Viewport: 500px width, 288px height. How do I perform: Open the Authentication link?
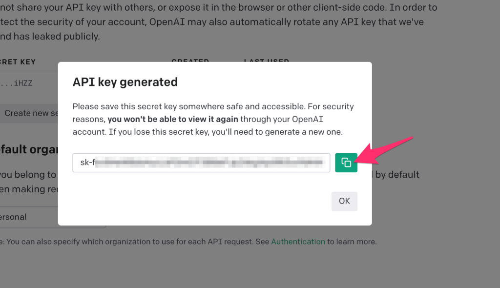(298, 242)
